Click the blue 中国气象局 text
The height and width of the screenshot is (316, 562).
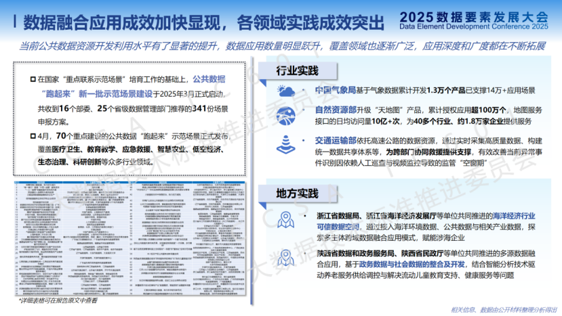[316, 91]
